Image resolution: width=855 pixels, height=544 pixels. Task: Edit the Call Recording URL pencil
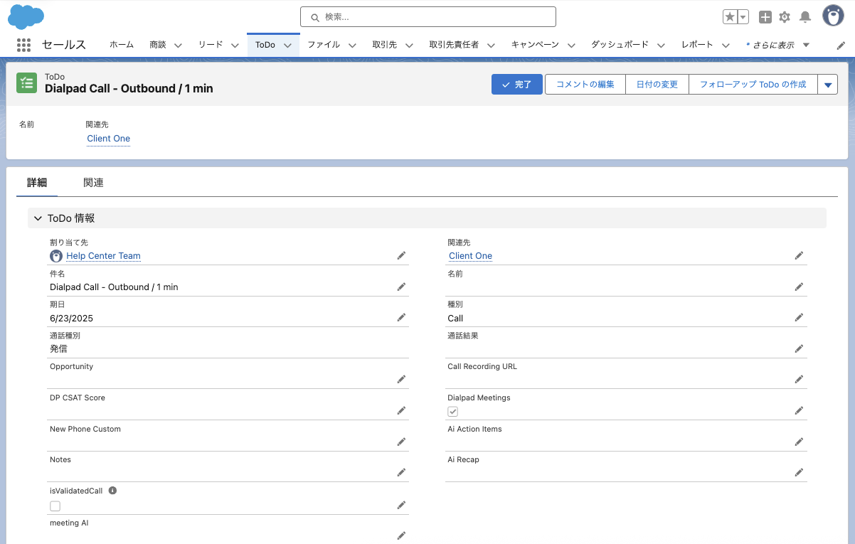[799, 379]
